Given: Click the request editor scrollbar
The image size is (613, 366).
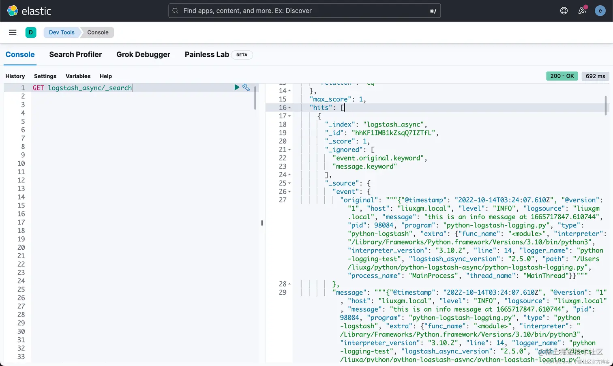Looking at the screenshot, I should click(255, 98).
